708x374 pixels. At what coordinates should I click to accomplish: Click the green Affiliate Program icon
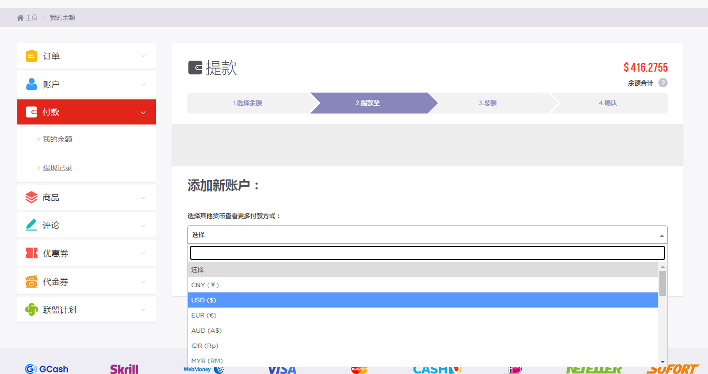(31, 310)
